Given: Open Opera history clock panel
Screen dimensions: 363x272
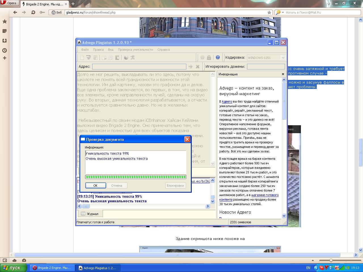Looking at the screenshot, I should pos(5,50).
